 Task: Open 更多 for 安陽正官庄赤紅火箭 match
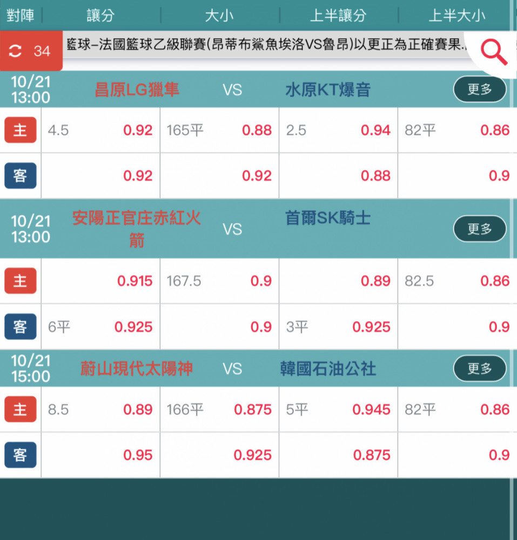coord(480,228)
